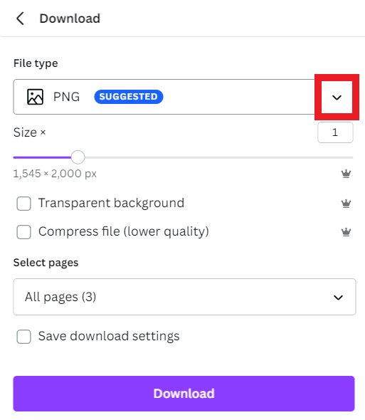Viewport: 365px width, 420px height.
Task: Click the chevron in the Select pages box
Action: [x=338, y=298]
